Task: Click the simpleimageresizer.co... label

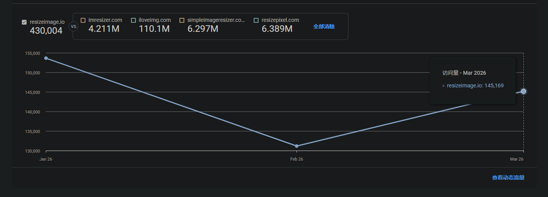Action: click(216, 20)
